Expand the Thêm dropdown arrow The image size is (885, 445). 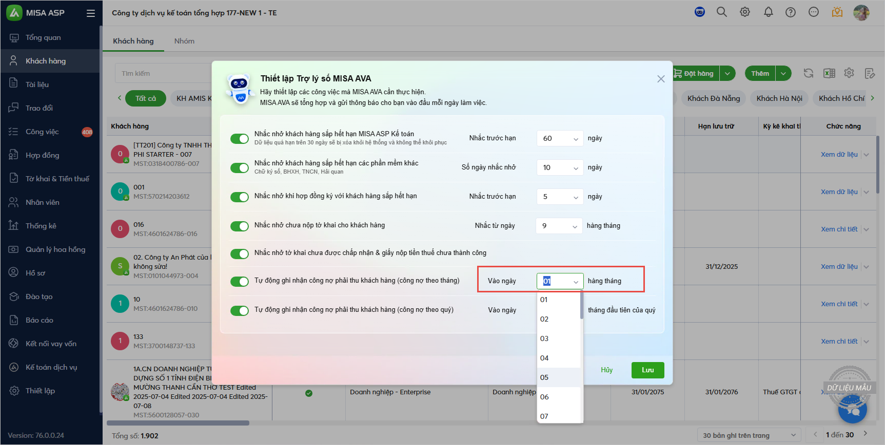click(x=783, y=73)
